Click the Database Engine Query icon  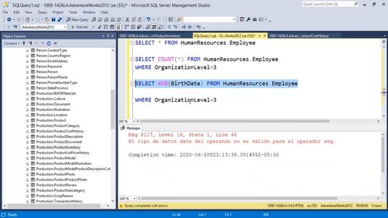click(94, 19)
